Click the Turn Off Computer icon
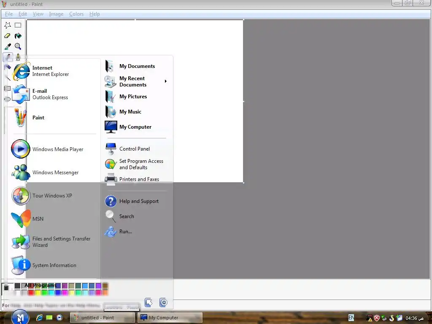 (163, 302)
